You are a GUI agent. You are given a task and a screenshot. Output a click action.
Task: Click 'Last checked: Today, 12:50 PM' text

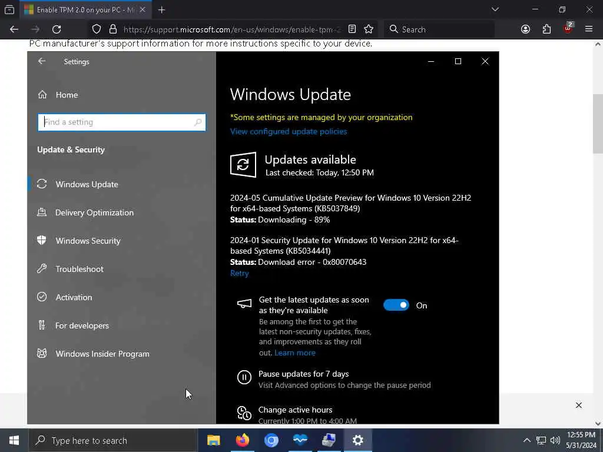[320, 172]
